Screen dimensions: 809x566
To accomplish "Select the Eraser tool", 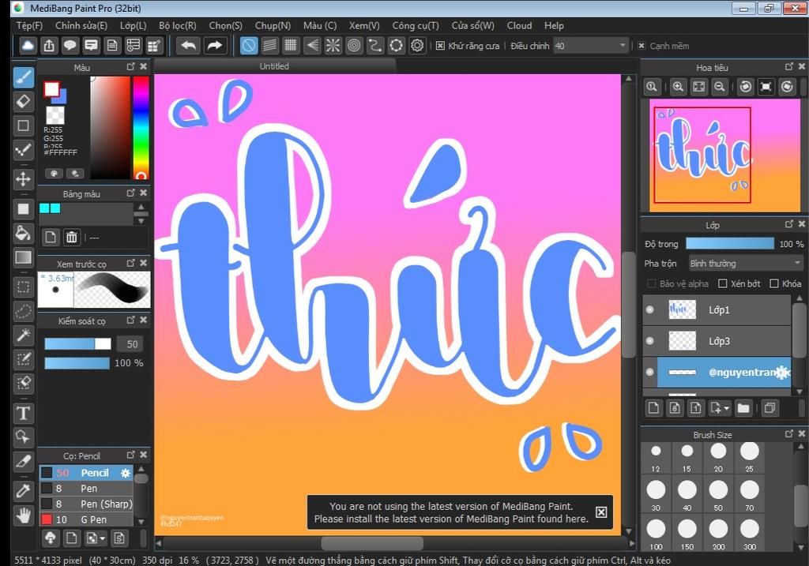I will pos(23,102).
